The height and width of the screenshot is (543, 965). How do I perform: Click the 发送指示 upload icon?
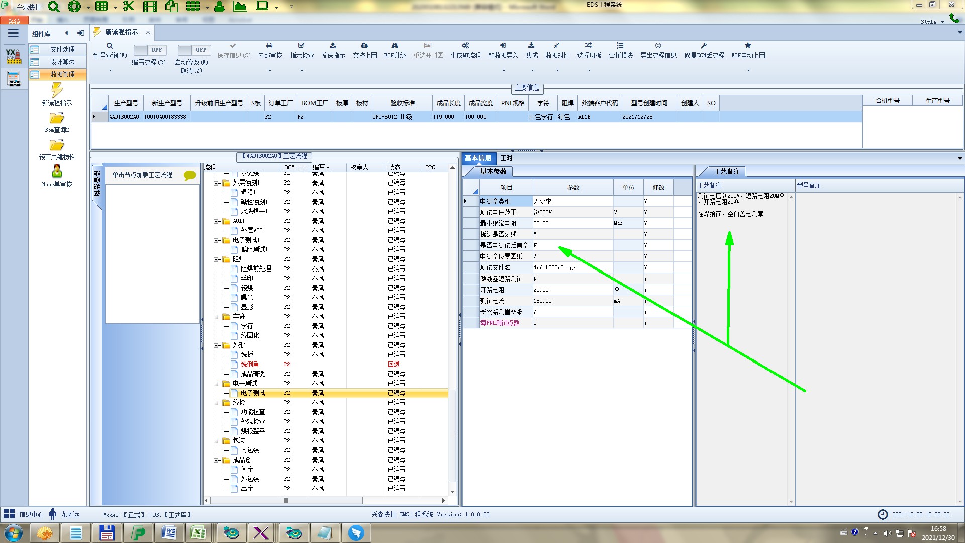coord(333,46)
